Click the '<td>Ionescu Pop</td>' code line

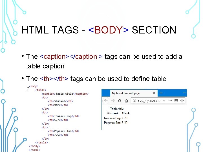point(63,116)
